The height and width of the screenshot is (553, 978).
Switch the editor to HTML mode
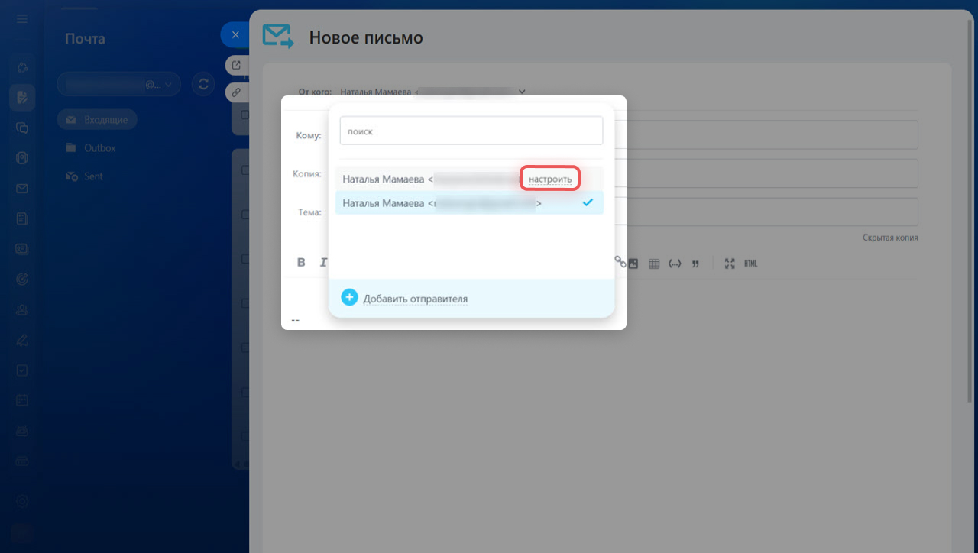[x=751, y=264]
